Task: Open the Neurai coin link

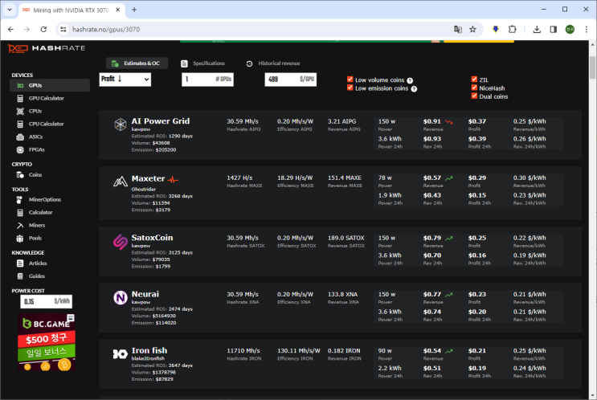Action: [145, 294]
